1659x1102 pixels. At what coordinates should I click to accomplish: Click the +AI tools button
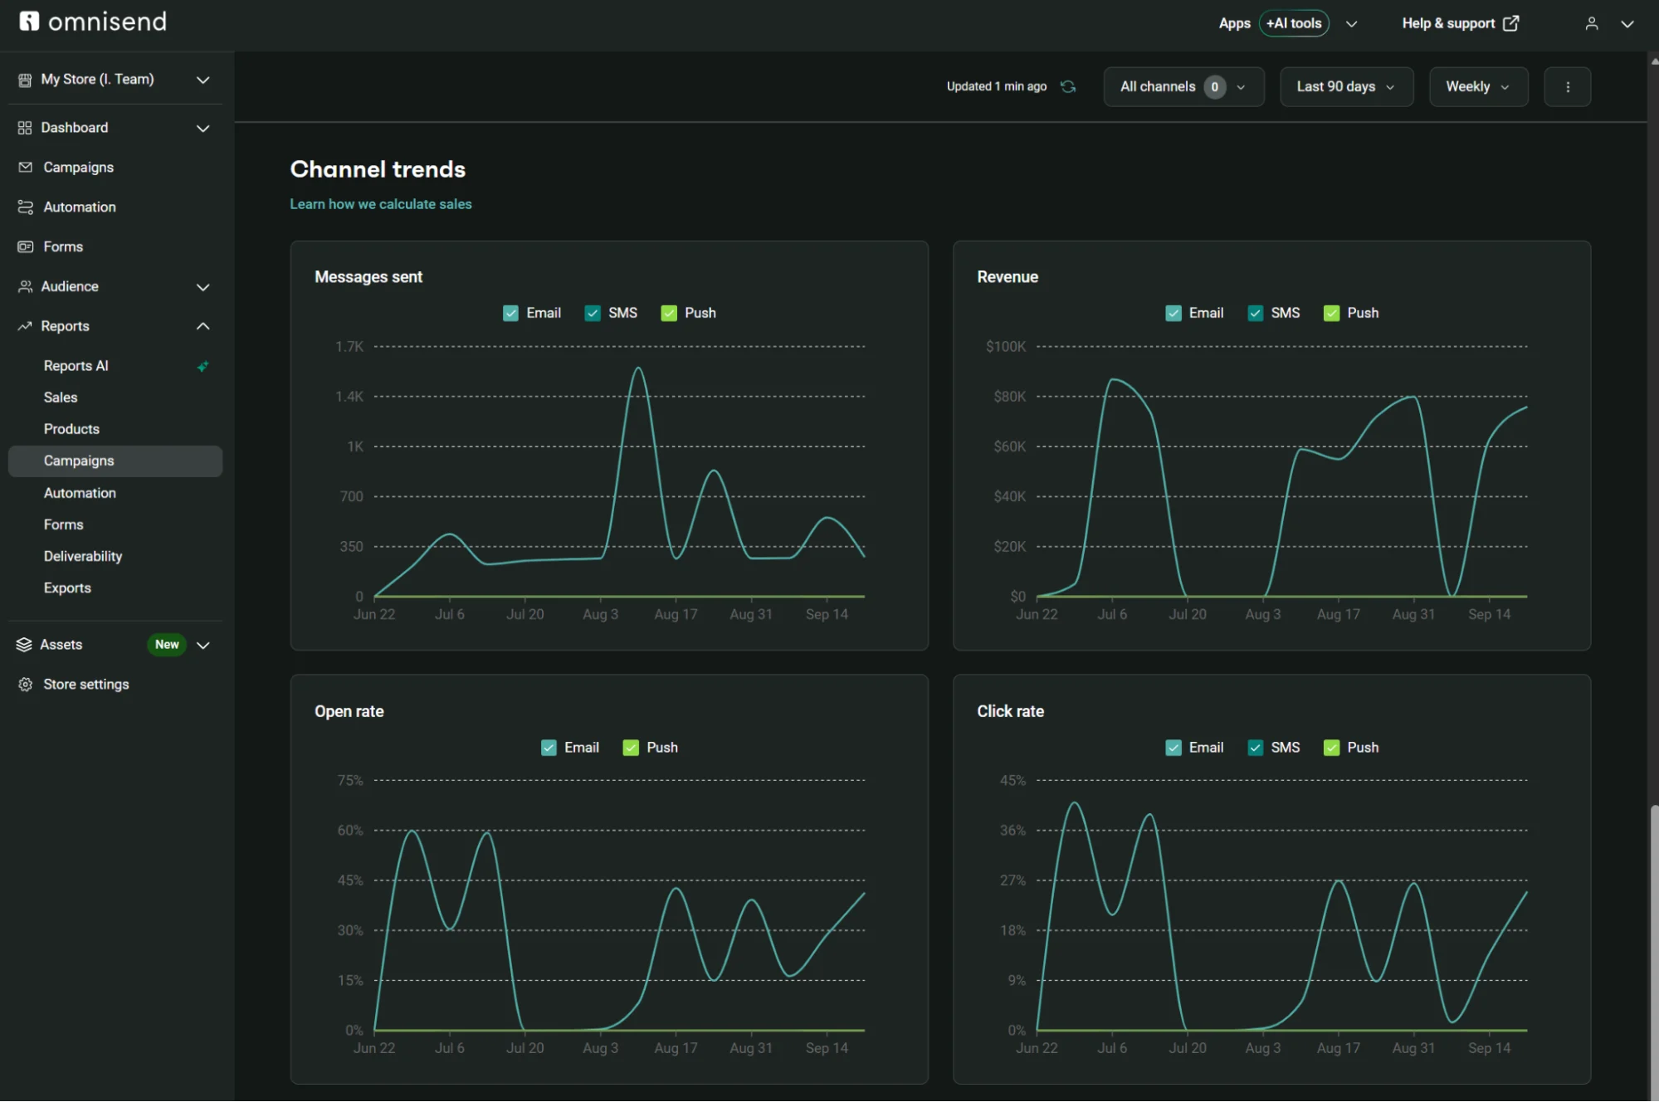(1294, 23)
